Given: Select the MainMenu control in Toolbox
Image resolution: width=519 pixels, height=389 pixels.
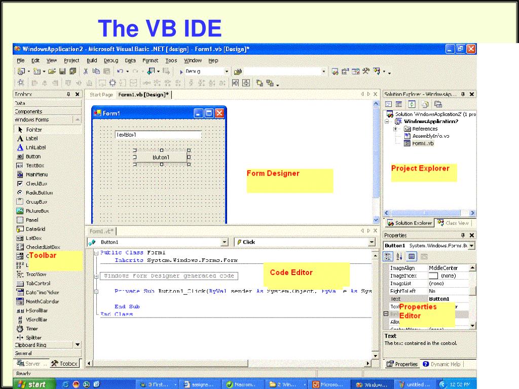Looking at the screenshot, I should [32, 175].
